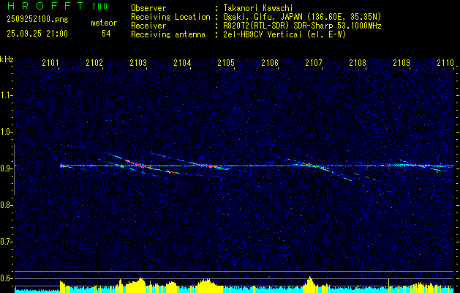The height and width of the screenshot is (293, 460).
Task: Click time marker 2104
Action: pyautogui.click(x=182, y=62)
